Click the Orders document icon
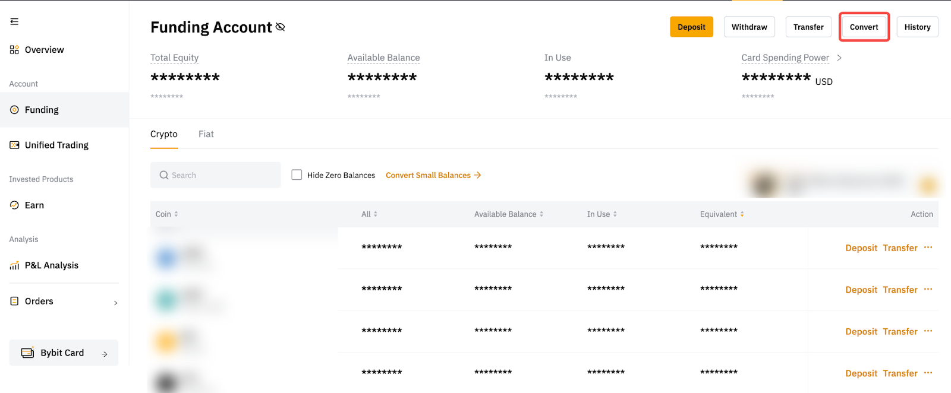The image size is (951, 393). 14,302
